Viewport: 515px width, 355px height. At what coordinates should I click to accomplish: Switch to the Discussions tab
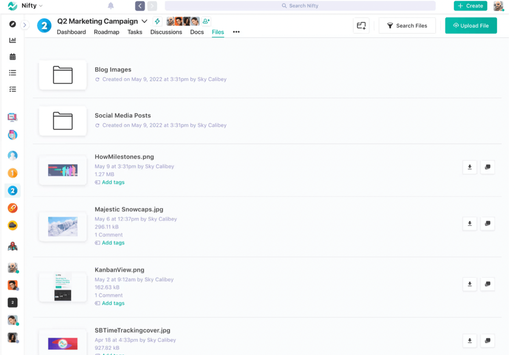pyautogui.click(x=166, y=32)
